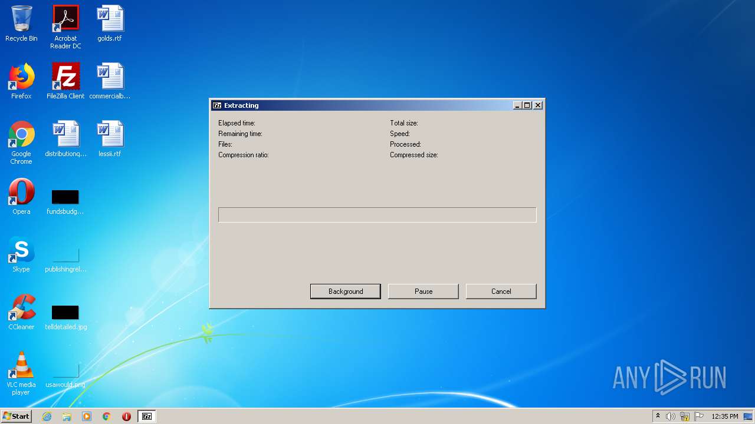Open the network tray icon
Screen dimensions: 755x424
(685, 416)
